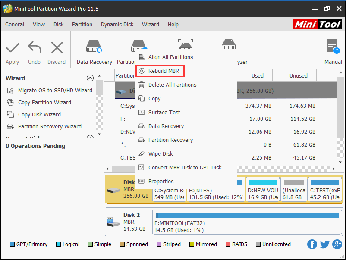Launch Partition Recovery Wizard
This screenshot has height=260, width=346.
[x=50, y=127]
